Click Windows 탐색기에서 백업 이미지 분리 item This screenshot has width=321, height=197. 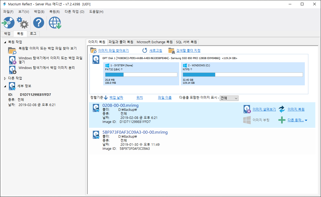pos(47,68)
